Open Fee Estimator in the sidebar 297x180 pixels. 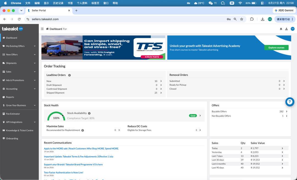[x=19, y=114]
